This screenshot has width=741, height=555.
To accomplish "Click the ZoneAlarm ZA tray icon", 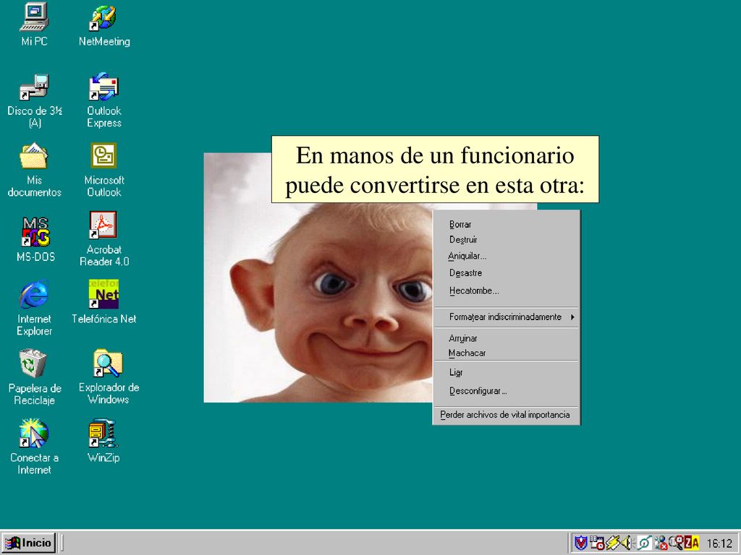I will pyautogui.click(x=692, y=543).
